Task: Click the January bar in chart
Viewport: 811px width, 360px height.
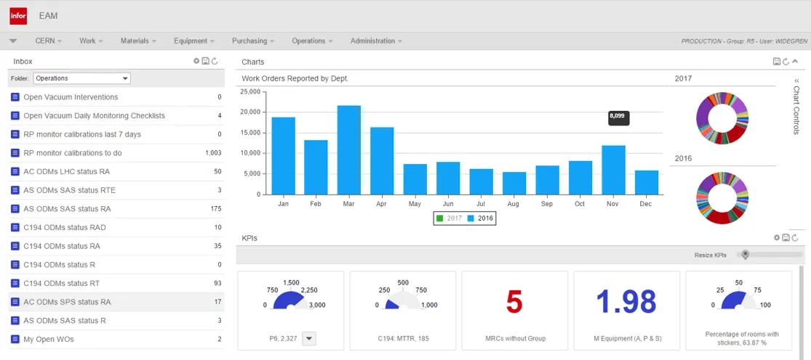Action: click(x=284, y=156)
